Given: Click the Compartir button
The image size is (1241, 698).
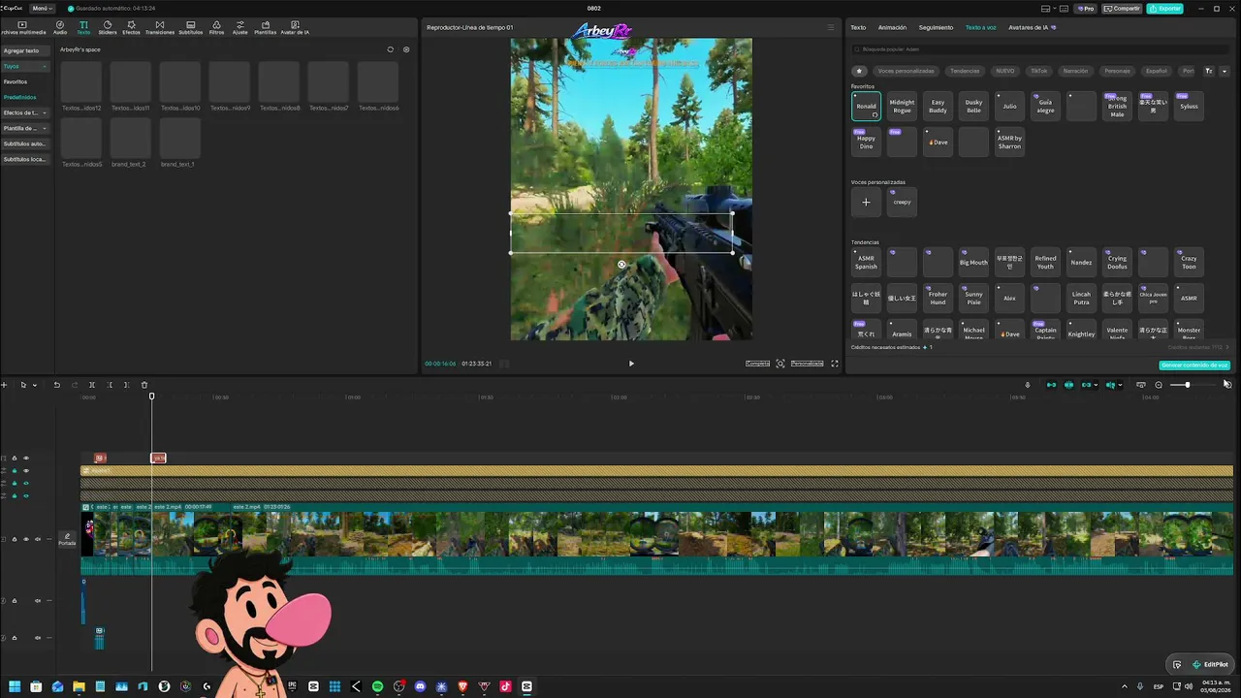Looking at the screenshot, I should pos(1123,9).
